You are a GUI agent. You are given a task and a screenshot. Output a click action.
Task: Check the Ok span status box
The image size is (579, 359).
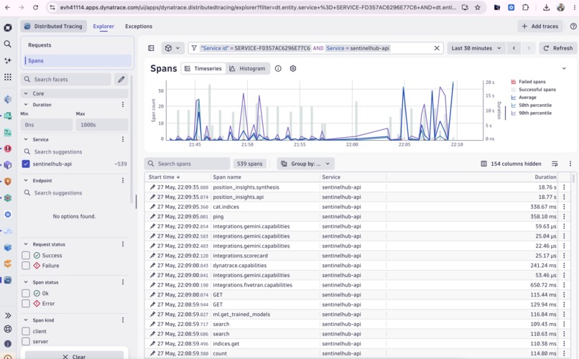(x=26, y=294)
